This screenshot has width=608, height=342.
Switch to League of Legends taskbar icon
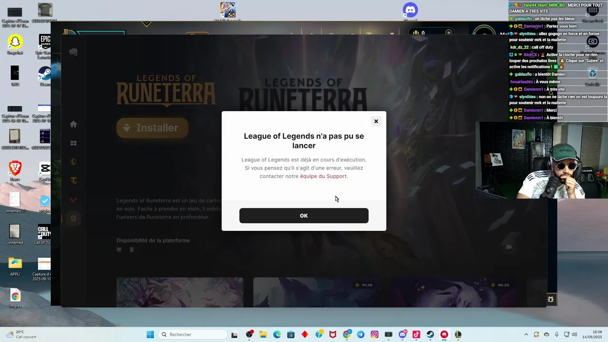[x=458, y=334]
